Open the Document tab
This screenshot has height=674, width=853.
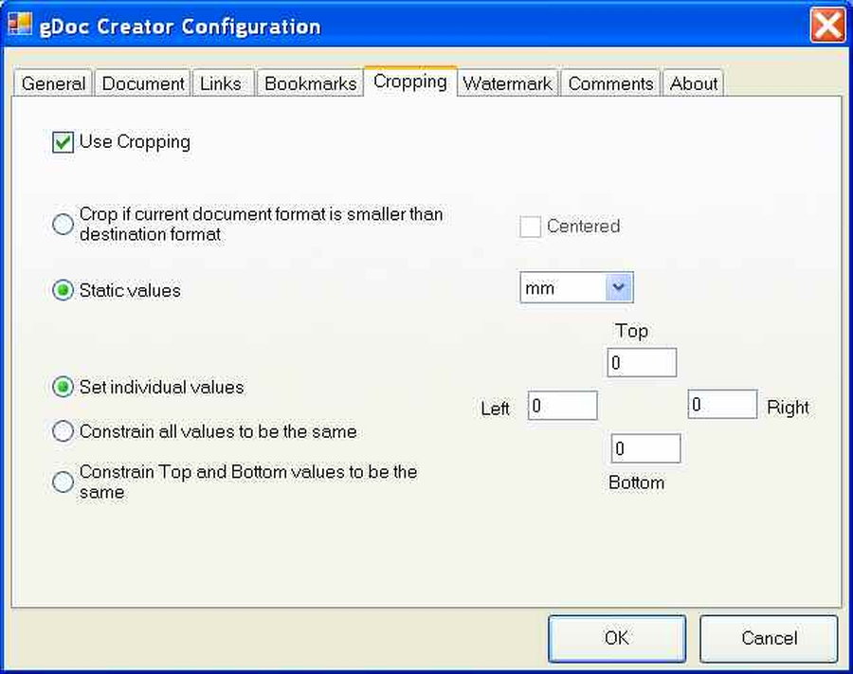tap(143, 83)
